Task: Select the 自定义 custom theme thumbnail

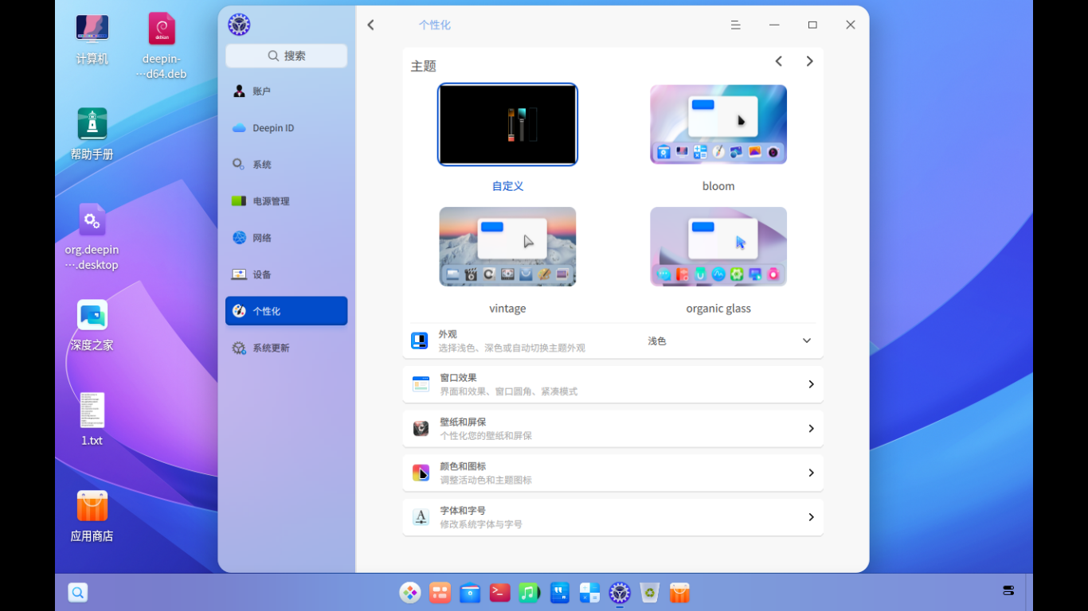Action: [x=507, y=124]
